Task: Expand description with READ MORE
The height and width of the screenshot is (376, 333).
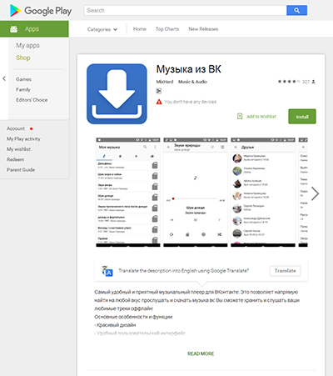Action: point(201,353)
